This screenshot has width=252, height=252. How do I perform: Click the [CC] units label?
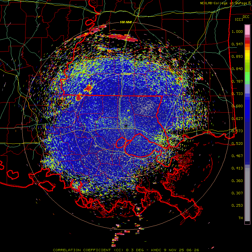click(x=239, y=19)
